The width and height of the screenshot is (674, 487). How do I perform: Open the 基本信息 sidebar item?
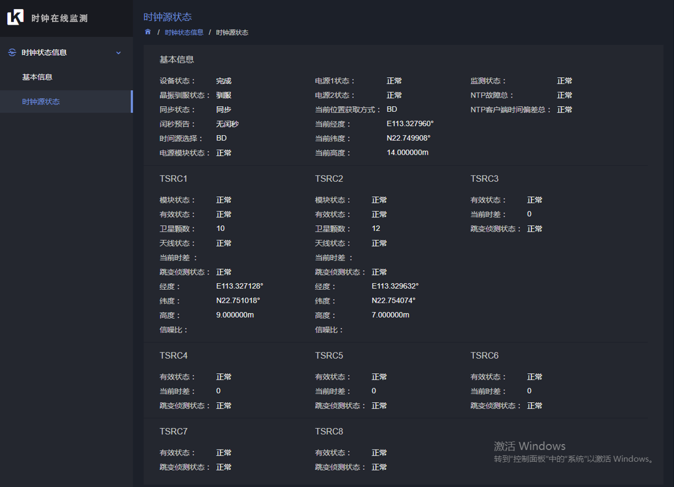(37, 77)
